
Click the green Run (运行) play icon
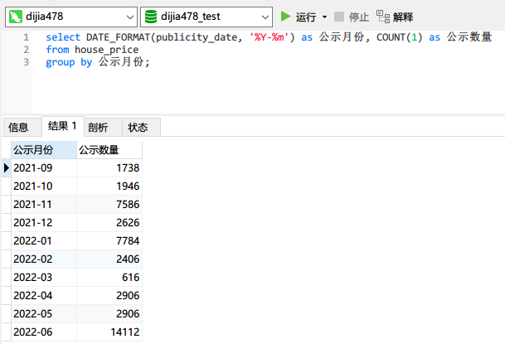point(286,17)
